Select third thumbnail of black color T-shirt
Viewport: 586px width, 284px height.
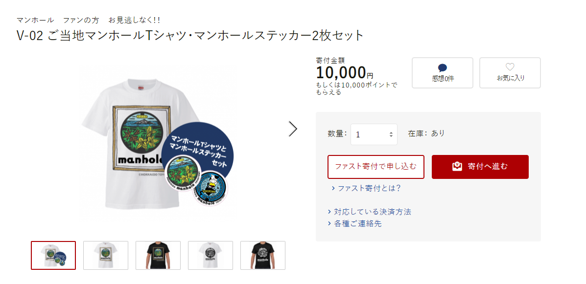[158, 255]
